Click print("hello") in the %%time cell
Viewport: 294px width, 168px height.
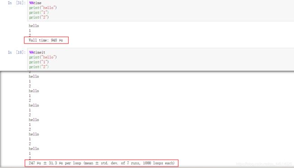point(43,8)
